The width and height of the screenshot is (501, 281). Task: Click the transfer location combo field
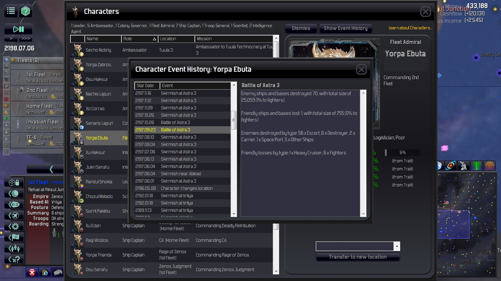355,246
